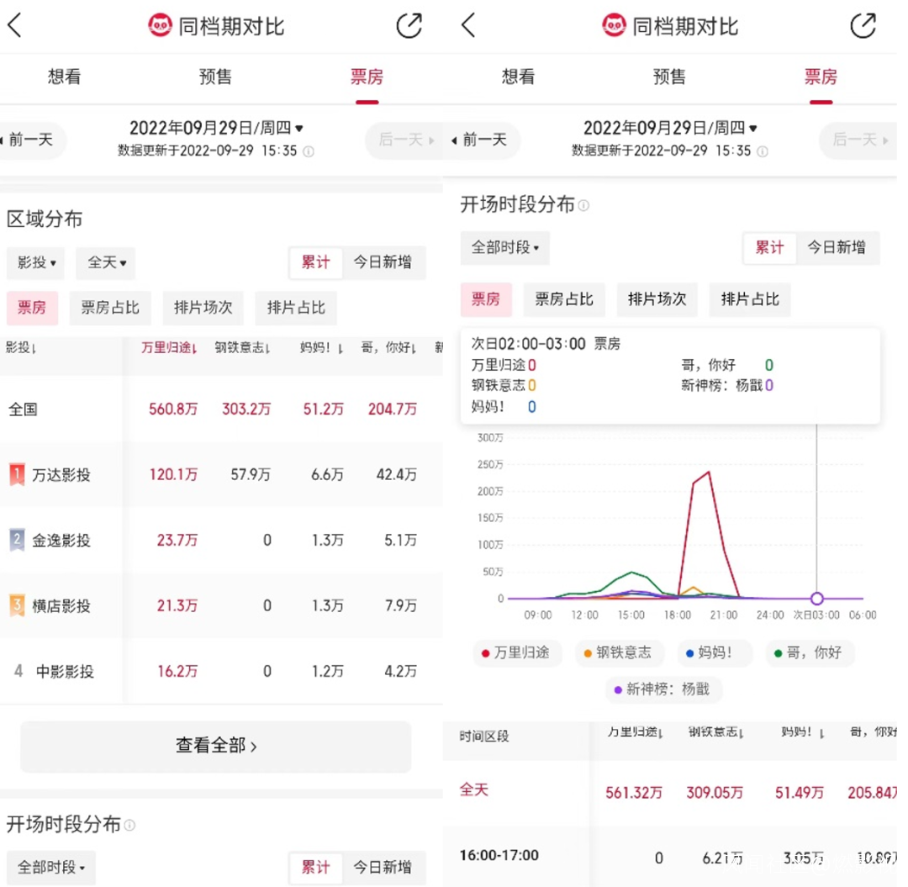Switch to 想看 tab in right panel
The width and height of the screenshot is (908, 887).
(518, 77)
